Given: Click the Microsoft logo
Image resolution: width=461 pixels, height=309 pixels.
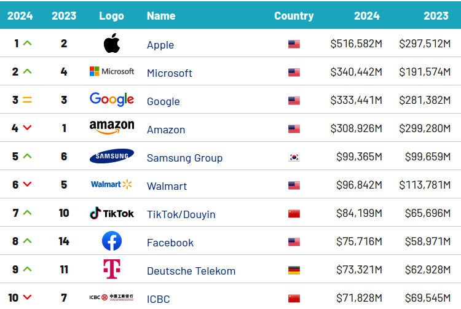Looking at the screenshot, I should pyautogui.click(x=111, y=72).
